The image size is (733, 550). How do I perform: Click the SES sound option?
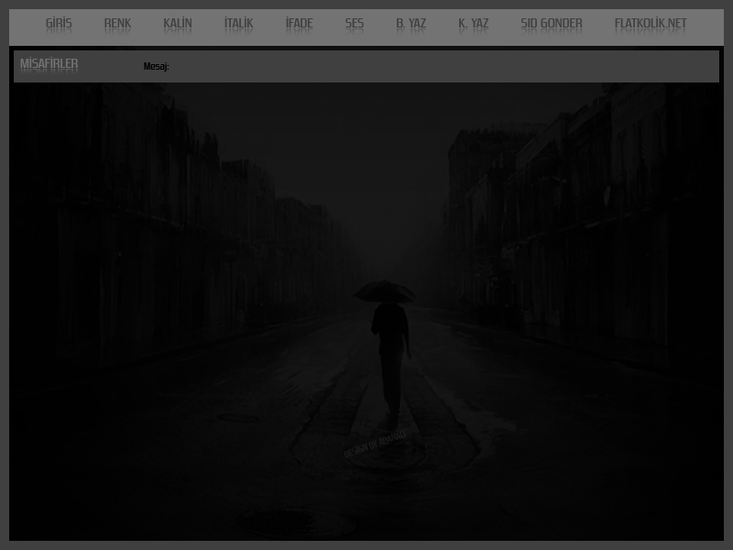pyautogui.click(x=355, y=24)
